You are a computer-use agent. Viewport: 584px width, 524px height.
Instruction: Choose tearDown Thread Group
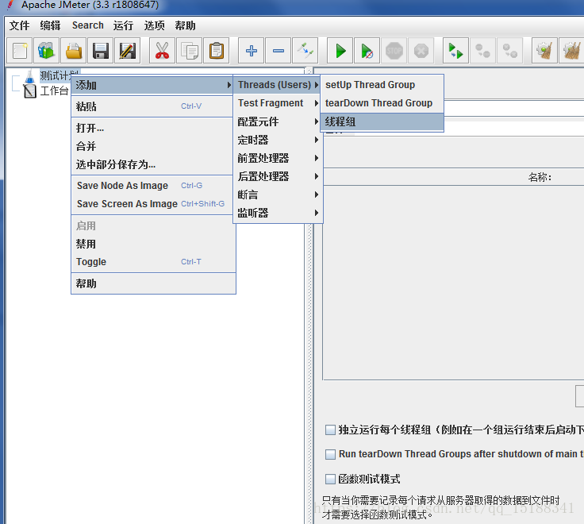click(382, 103)
